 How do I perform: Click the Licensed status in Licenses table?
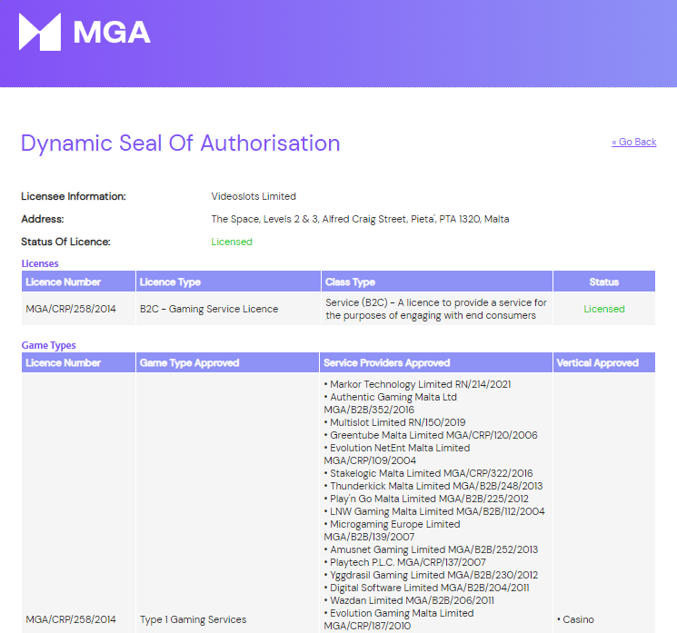pyautogui.click(x=604, y=309)
